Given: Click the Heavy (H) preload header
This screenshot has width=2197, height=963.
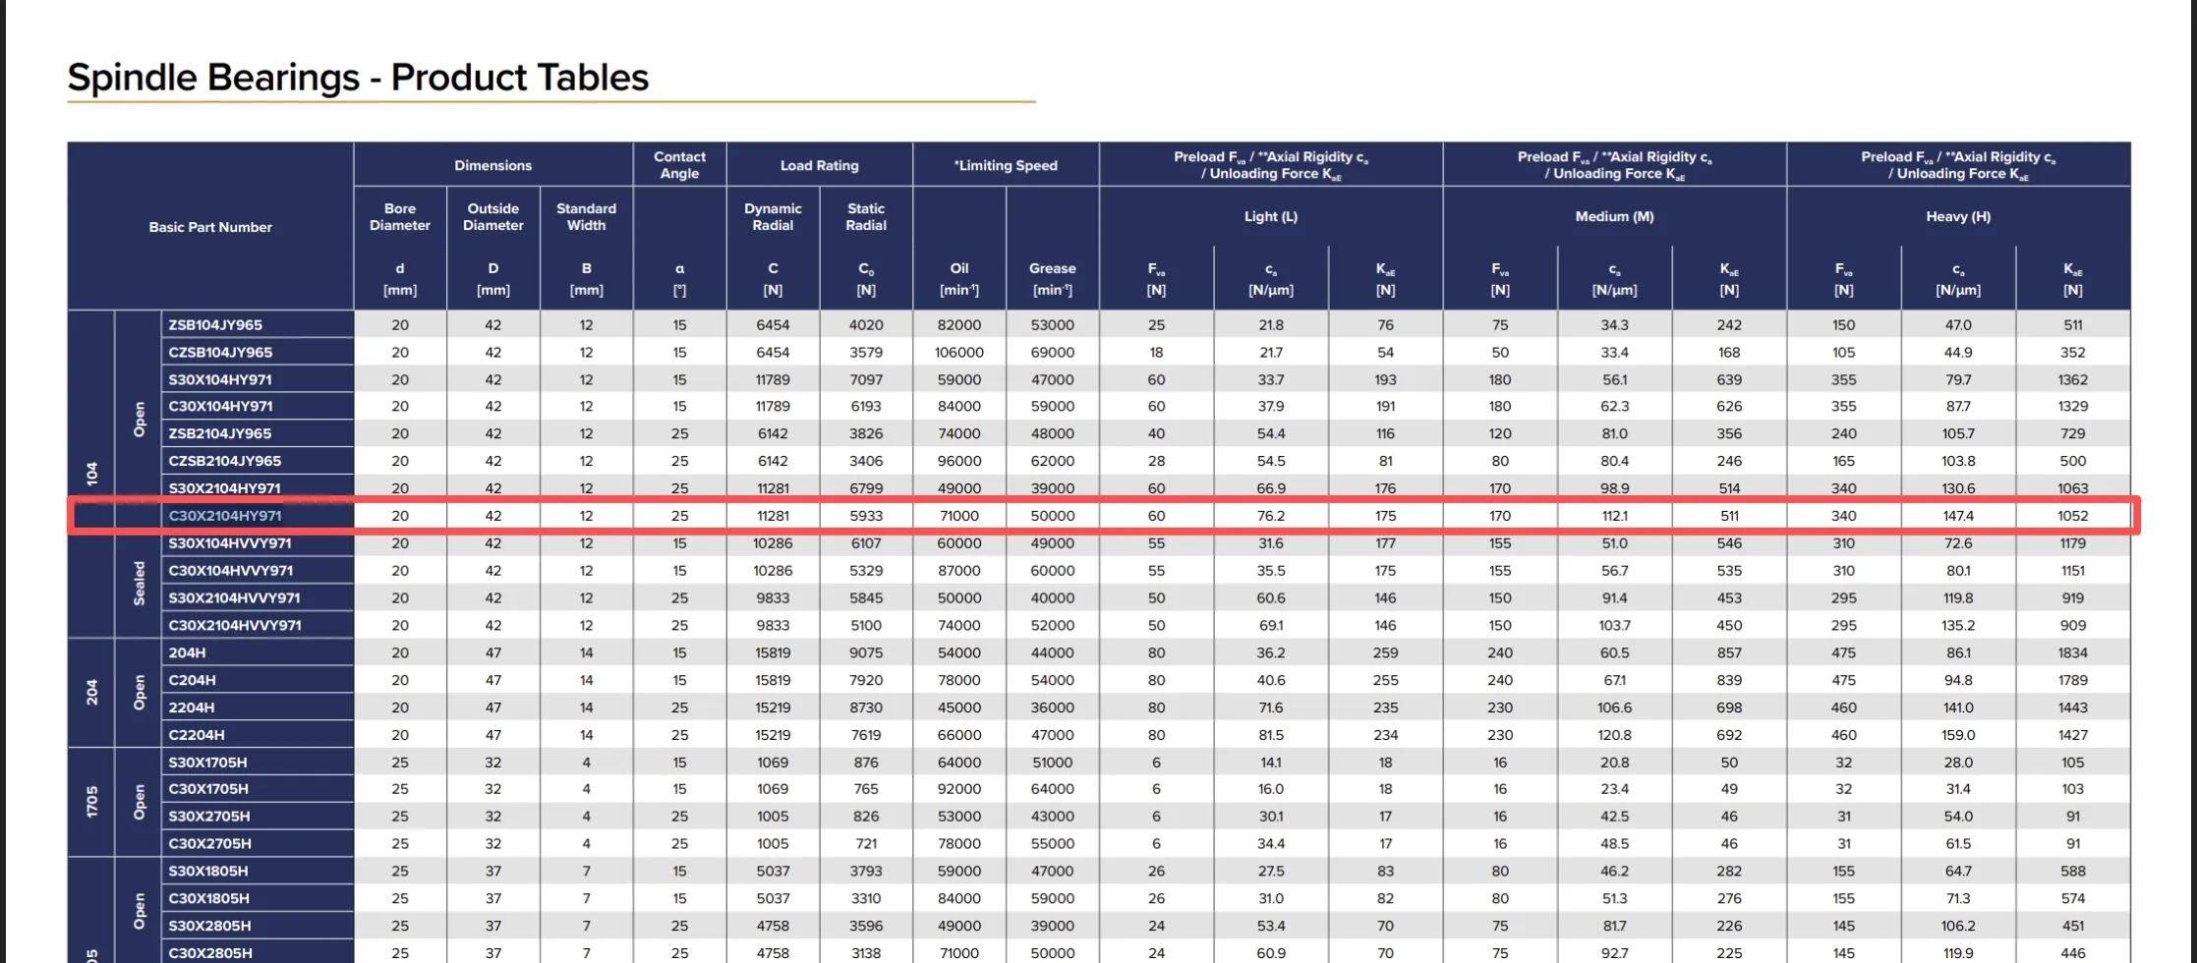Looking at the screenshot, I should point(1958,216).
